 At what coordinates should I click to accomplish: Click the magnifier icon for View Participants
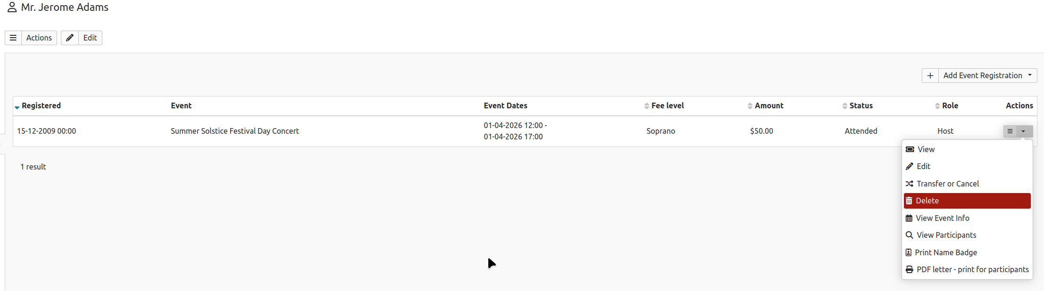(910, 235)
